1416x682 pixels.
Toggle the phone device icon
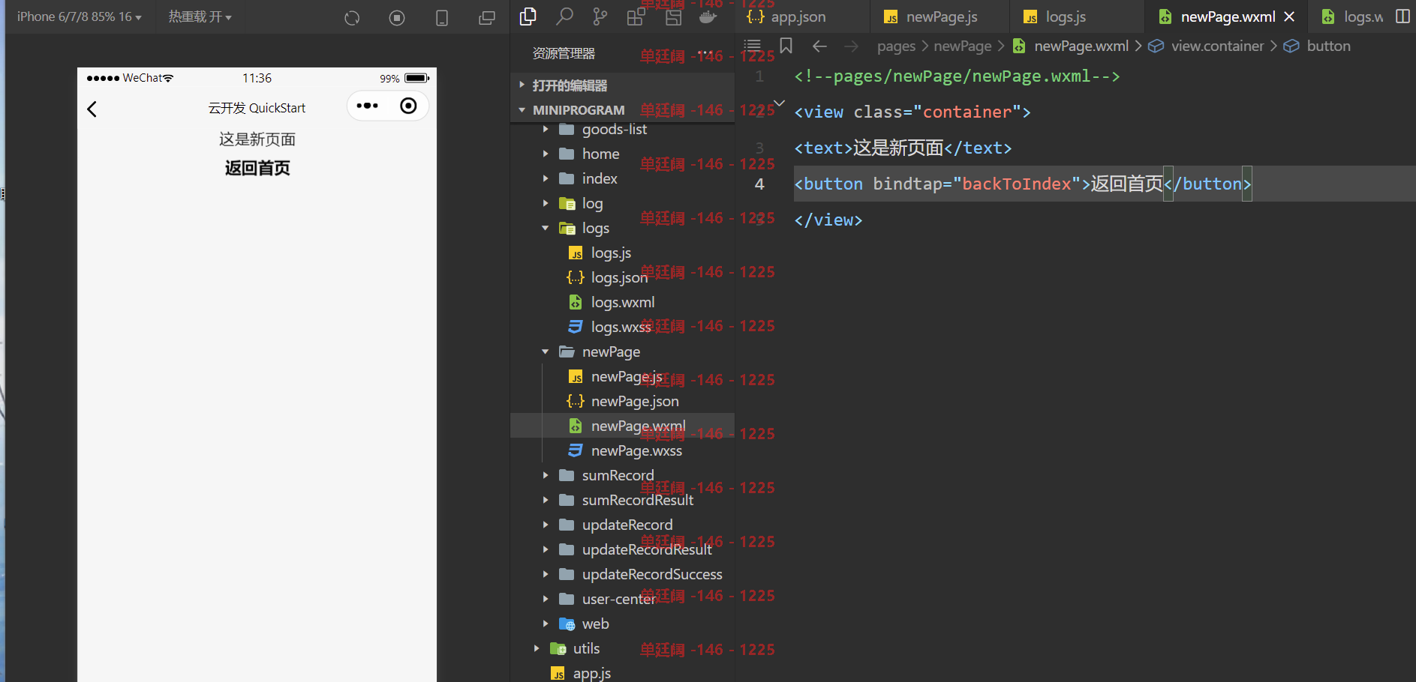tap(442, 18)
